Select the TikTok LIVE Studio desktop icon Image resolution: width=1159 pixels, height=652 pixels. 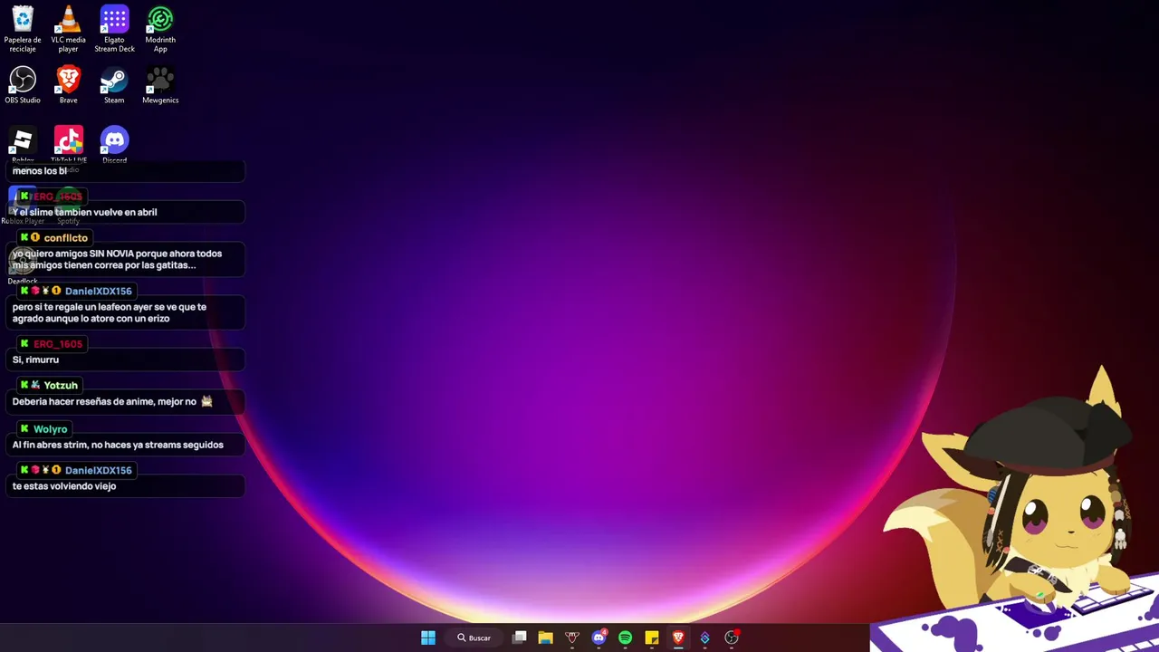tap(69, 143)
